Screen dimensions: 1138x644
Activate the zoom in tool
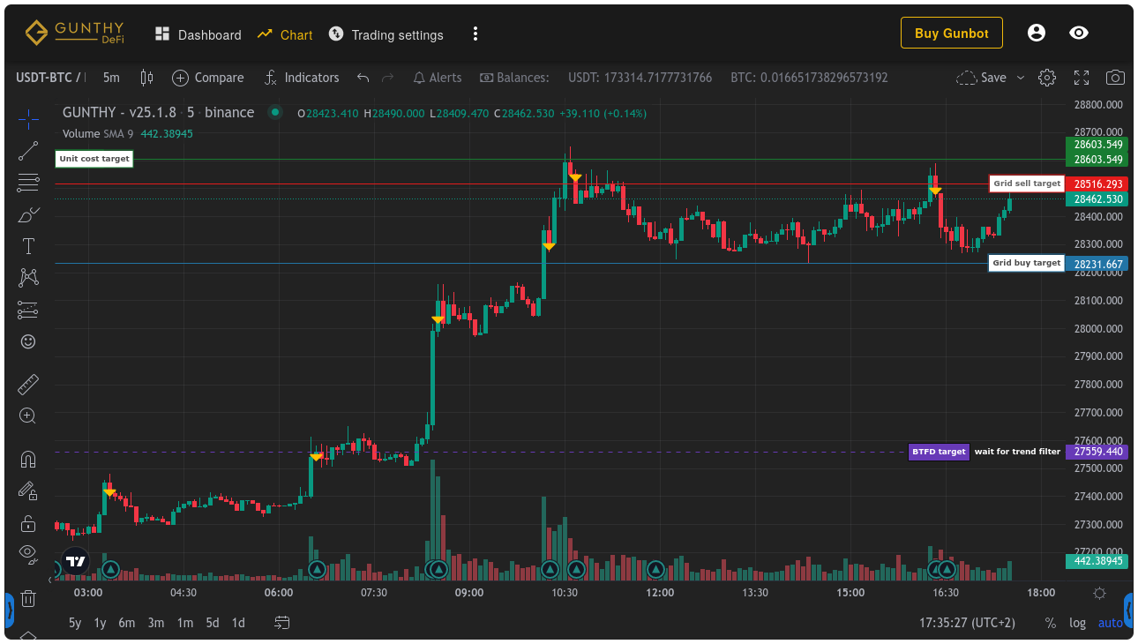pos(28,416)
